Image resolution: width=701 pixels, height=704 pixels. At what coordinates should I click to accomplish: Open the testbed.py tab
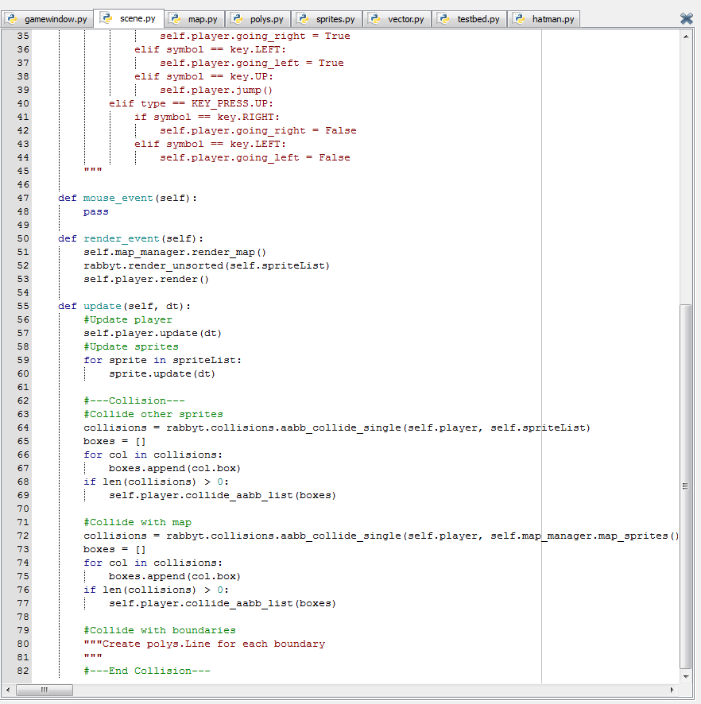point(478,18)
